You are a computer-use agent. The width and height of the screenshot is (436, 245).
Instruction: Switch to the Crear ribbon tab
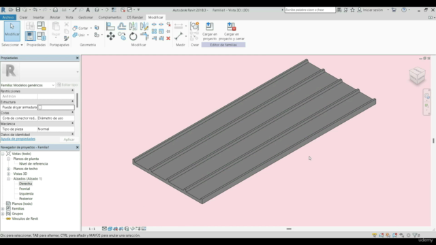(23, 17)
